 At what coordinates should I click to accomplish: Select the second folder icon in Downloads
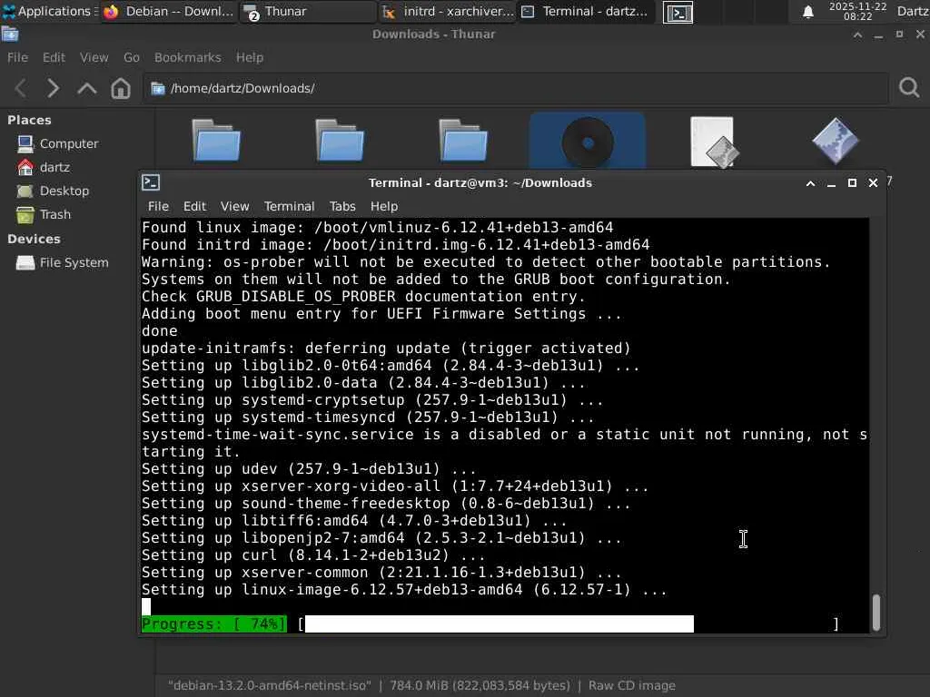340,141
